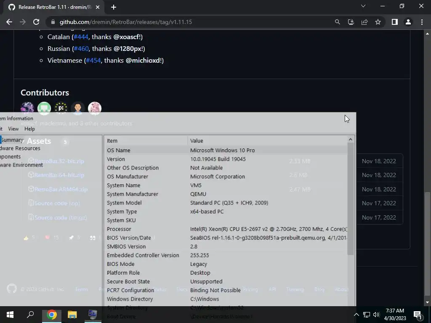Image resolution: width=431 pixels, height=323 pixels.
Task: Open a new Chrome tab
Action: [x=114, y=7]
